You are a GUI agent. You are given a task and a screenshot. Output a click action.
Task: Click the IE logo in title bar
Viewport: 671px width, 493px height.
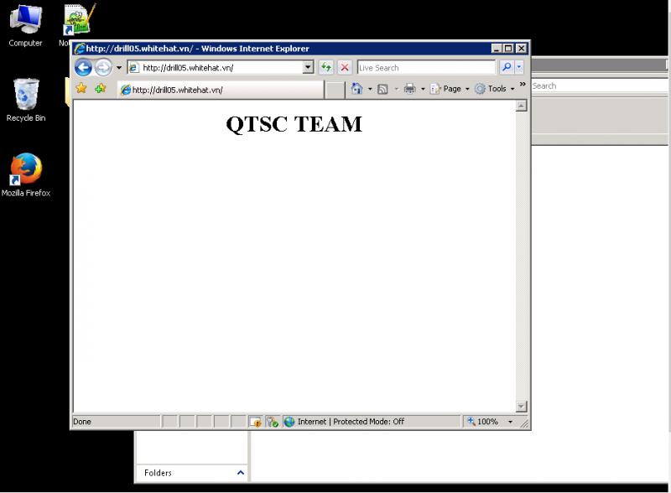pos(80,49)
